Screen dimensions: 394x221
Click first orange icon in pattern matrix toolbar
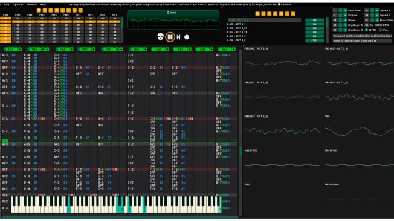pos(39,10)
